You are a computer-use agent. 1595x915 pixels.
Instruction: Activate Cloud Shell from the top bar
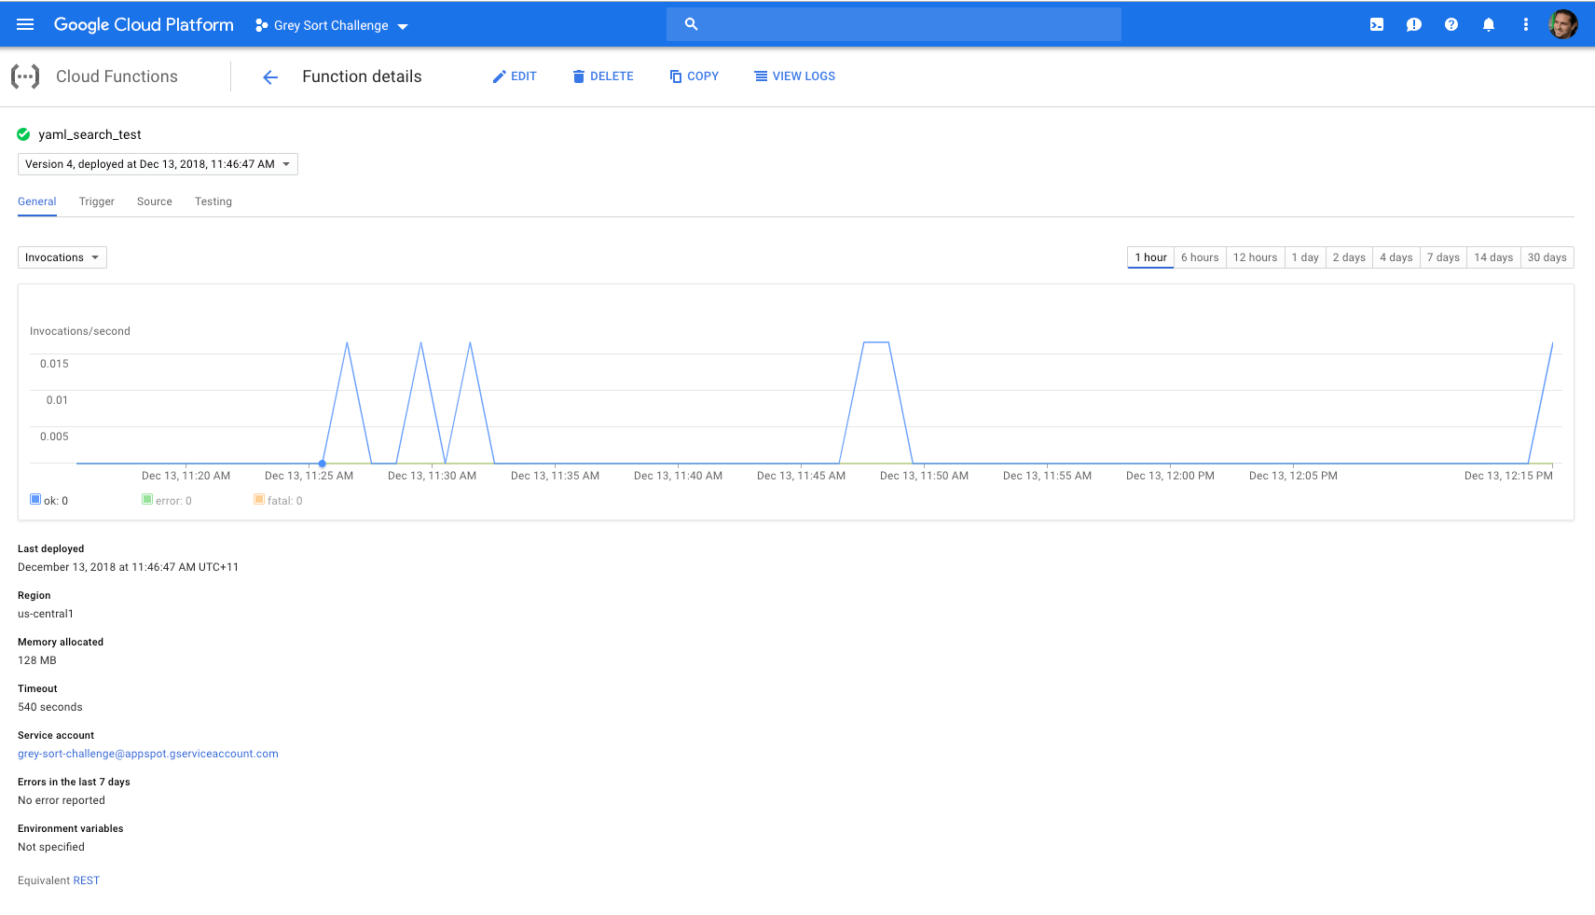1377,24
